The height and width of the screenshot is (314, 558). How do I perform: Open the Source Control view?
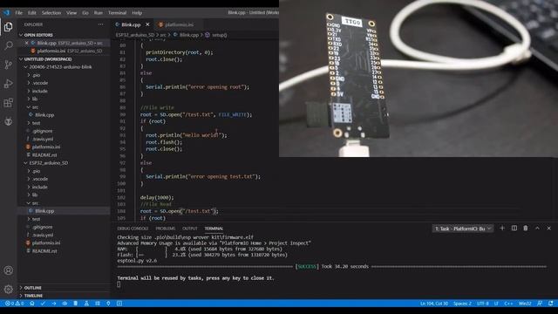[x=9, y=65]
